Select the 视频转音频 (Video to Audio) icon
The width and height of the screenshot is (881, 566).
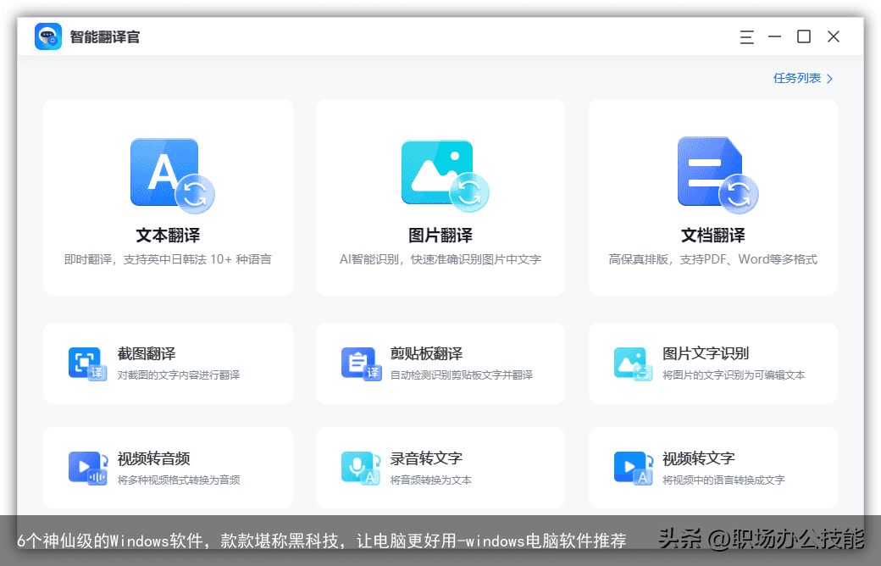[x=87, y=468]
